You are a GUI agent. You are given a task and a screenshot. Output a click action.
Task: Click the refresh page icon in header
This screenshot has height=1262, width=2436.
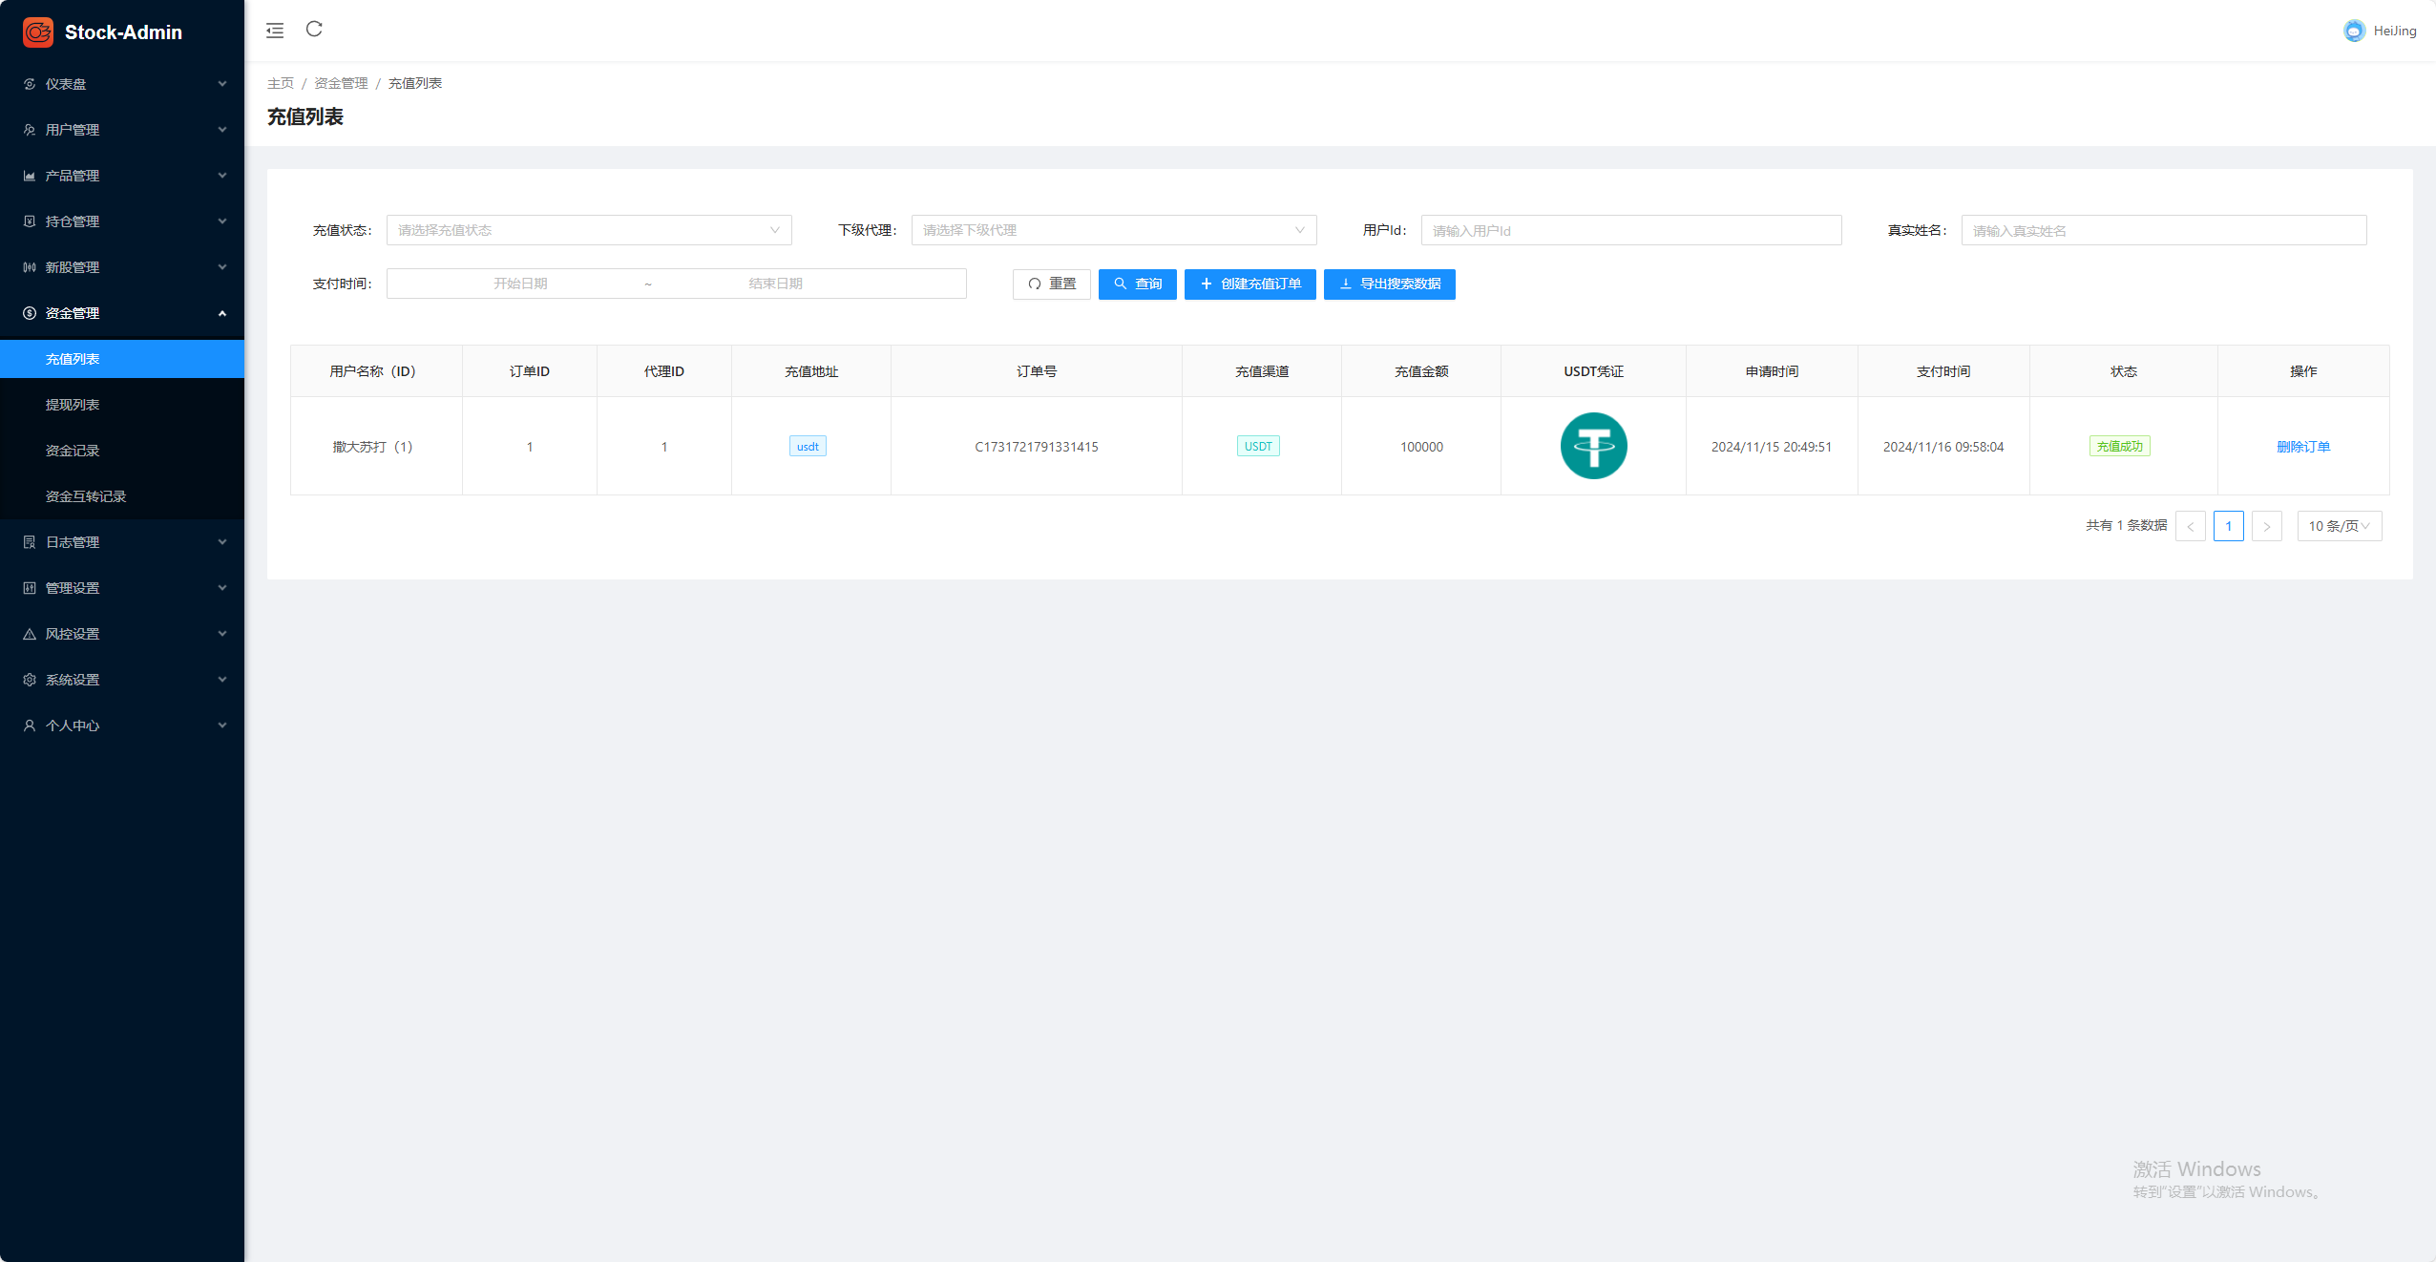pos(314,30)
